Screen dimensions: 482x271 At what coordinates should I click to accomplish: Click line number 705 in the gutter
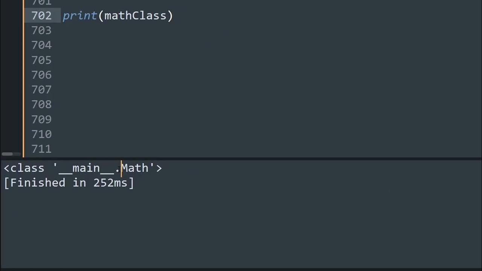pos(41,60)
